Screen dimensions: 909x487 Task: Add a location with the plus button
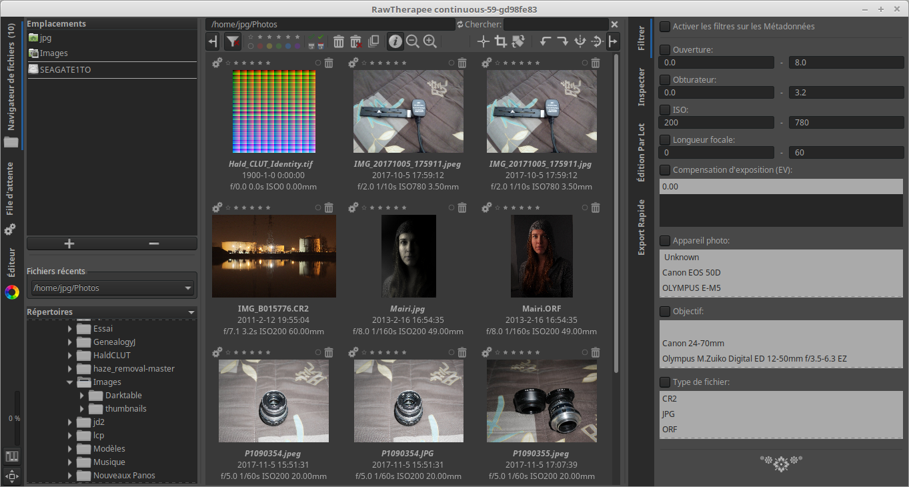[x=69, y=243]
